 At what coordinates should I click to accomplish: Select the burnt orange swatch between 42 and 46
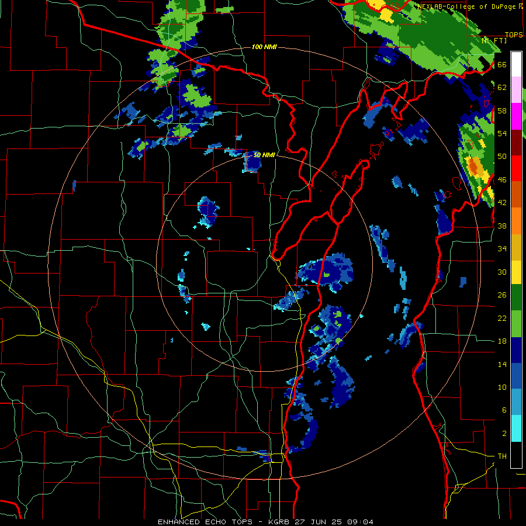pyautogui.click(x=516, y=194)
